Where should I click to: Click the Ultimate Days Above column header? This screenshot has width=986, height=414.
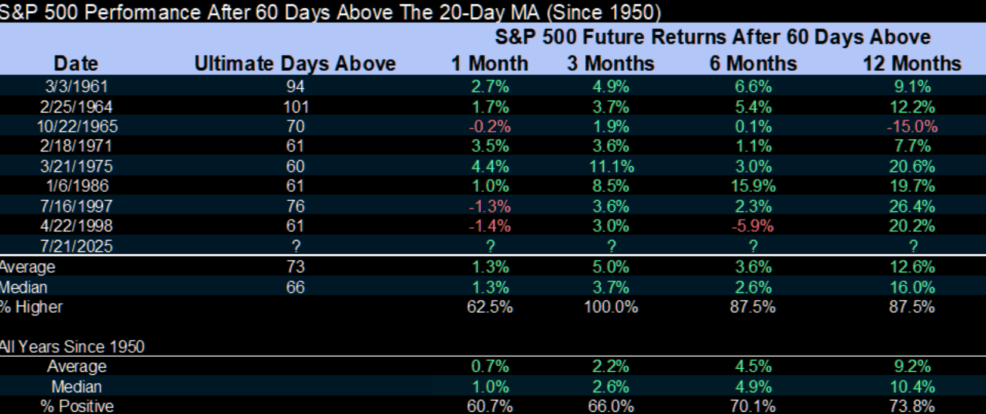pos(295,63)
